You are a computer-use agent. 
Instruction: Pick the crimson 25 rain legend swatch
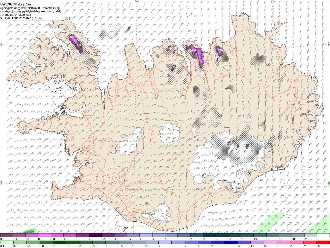pos(310,242)
